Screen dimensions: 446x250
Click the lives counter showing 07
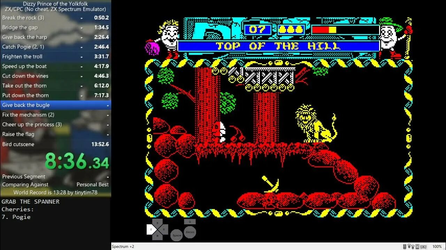tap(257, 30)
